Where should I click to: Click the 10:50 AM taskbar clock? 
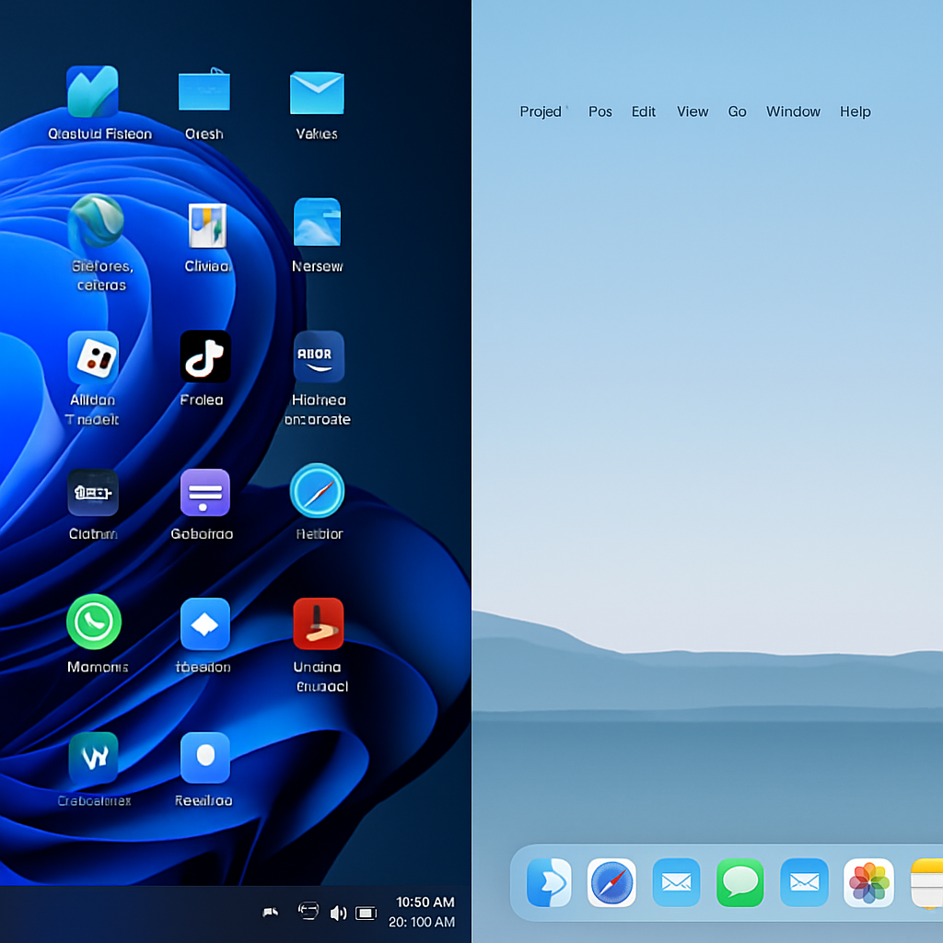(425, 902)
